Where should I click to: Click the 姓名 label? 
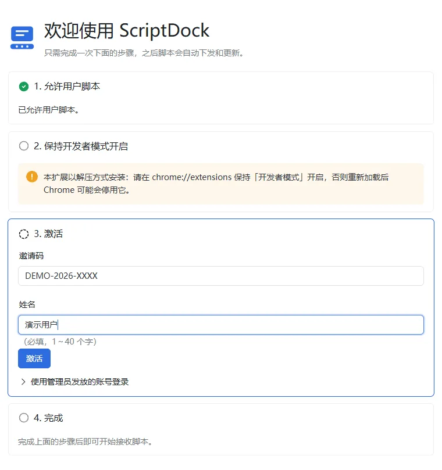[27, 304]
